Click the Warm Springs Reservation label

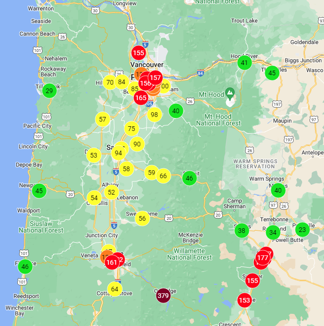pyautogui.click(x=255, y=164)
